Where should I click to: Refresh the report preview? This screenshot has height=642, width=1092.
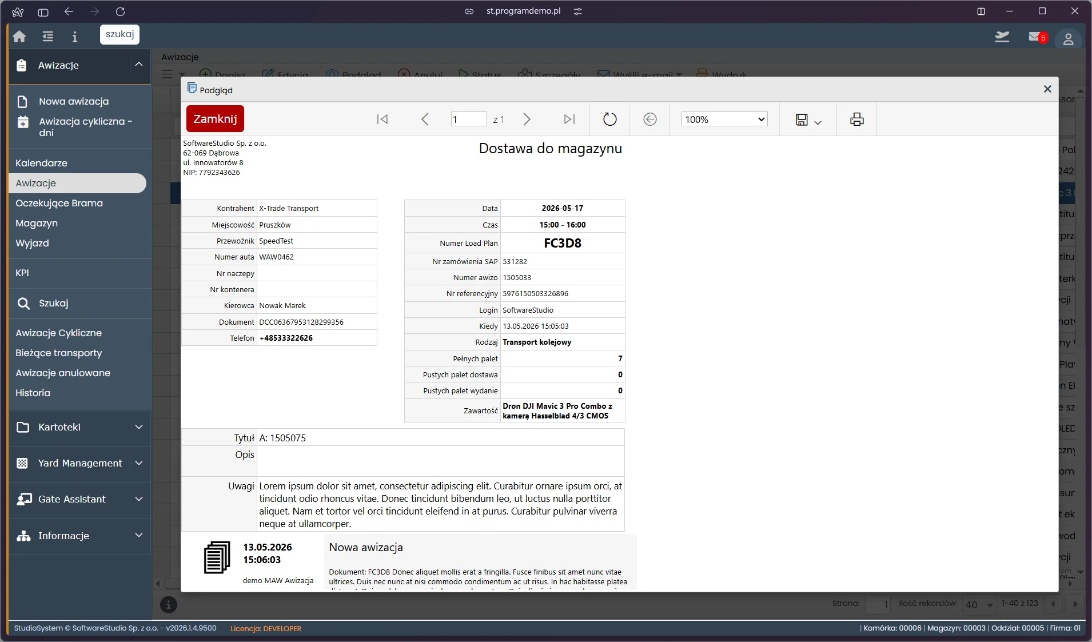(610, 119)
